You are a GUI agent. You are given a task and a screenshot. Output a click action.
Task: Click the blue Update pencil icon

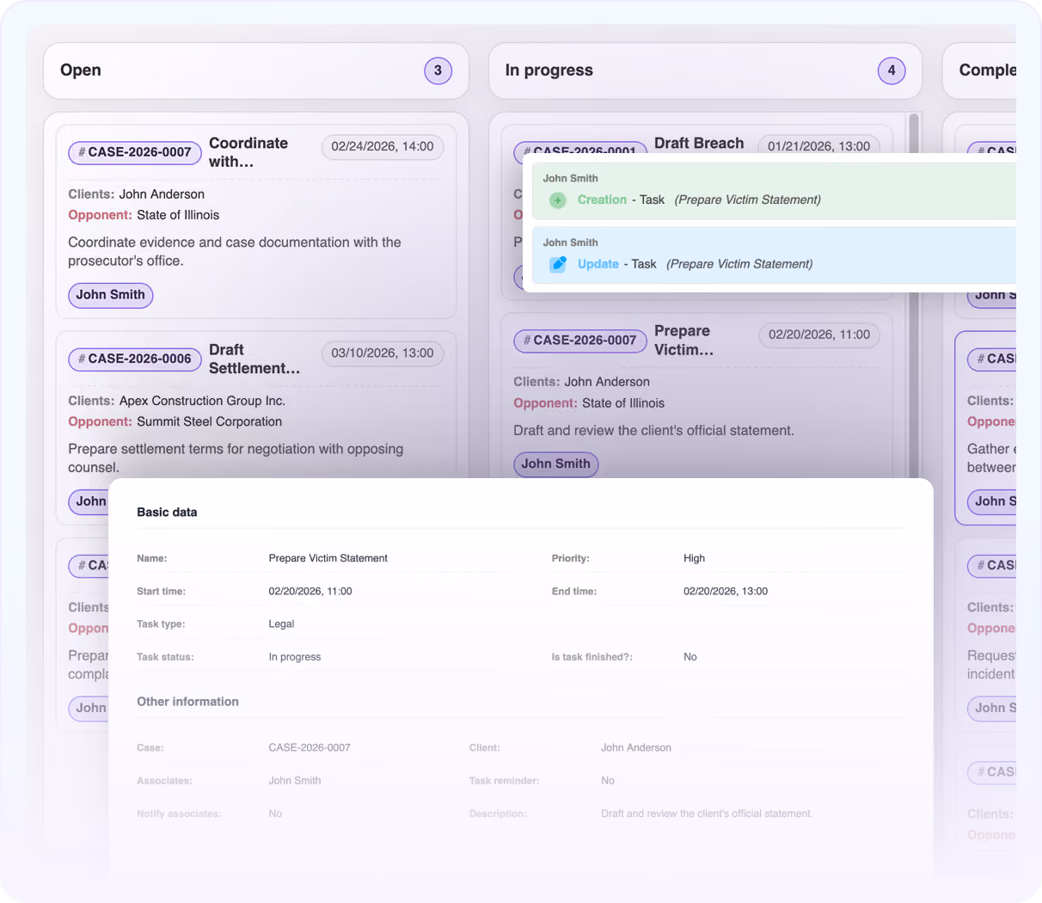pos(558,264)
